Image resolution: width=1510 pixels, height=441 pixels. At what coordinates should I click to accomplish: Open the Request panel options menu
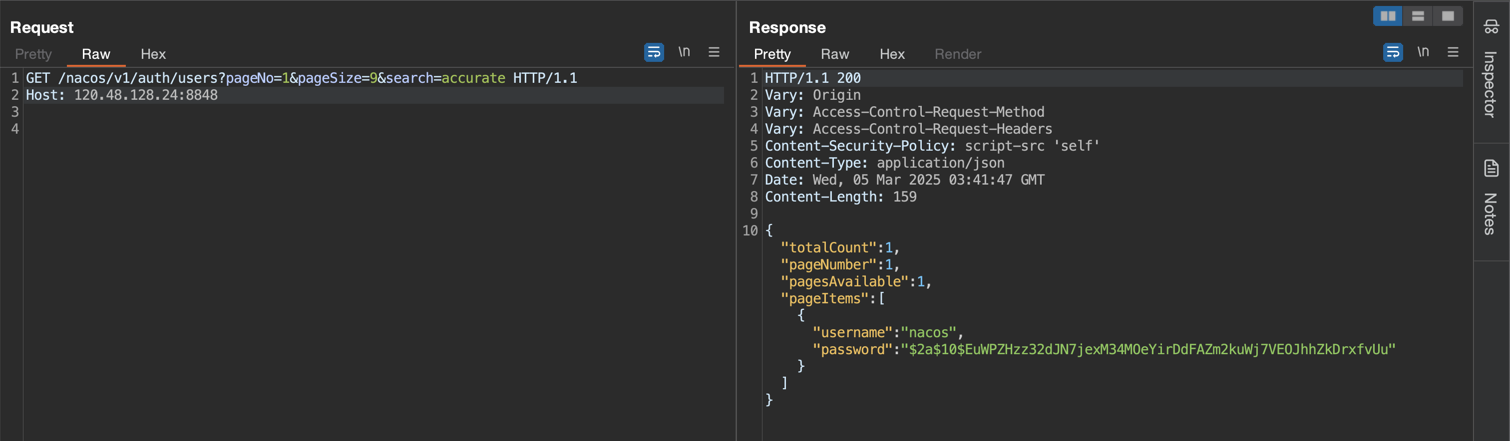point(714,52)
